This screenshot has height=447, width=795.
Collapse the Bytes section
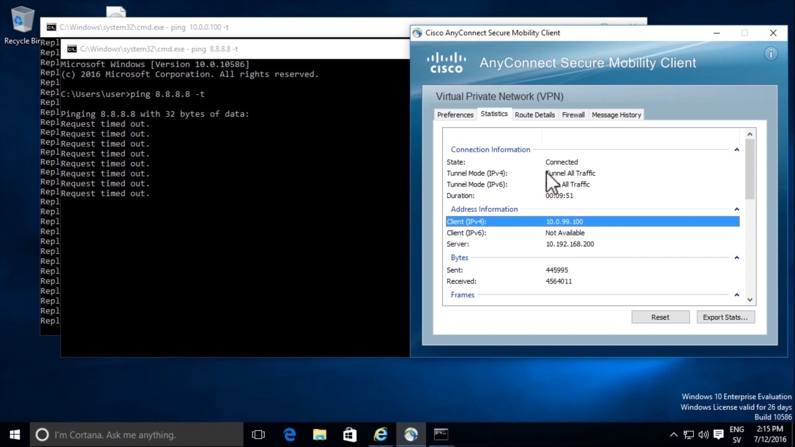pyautogui.click(x=737, y=258)
